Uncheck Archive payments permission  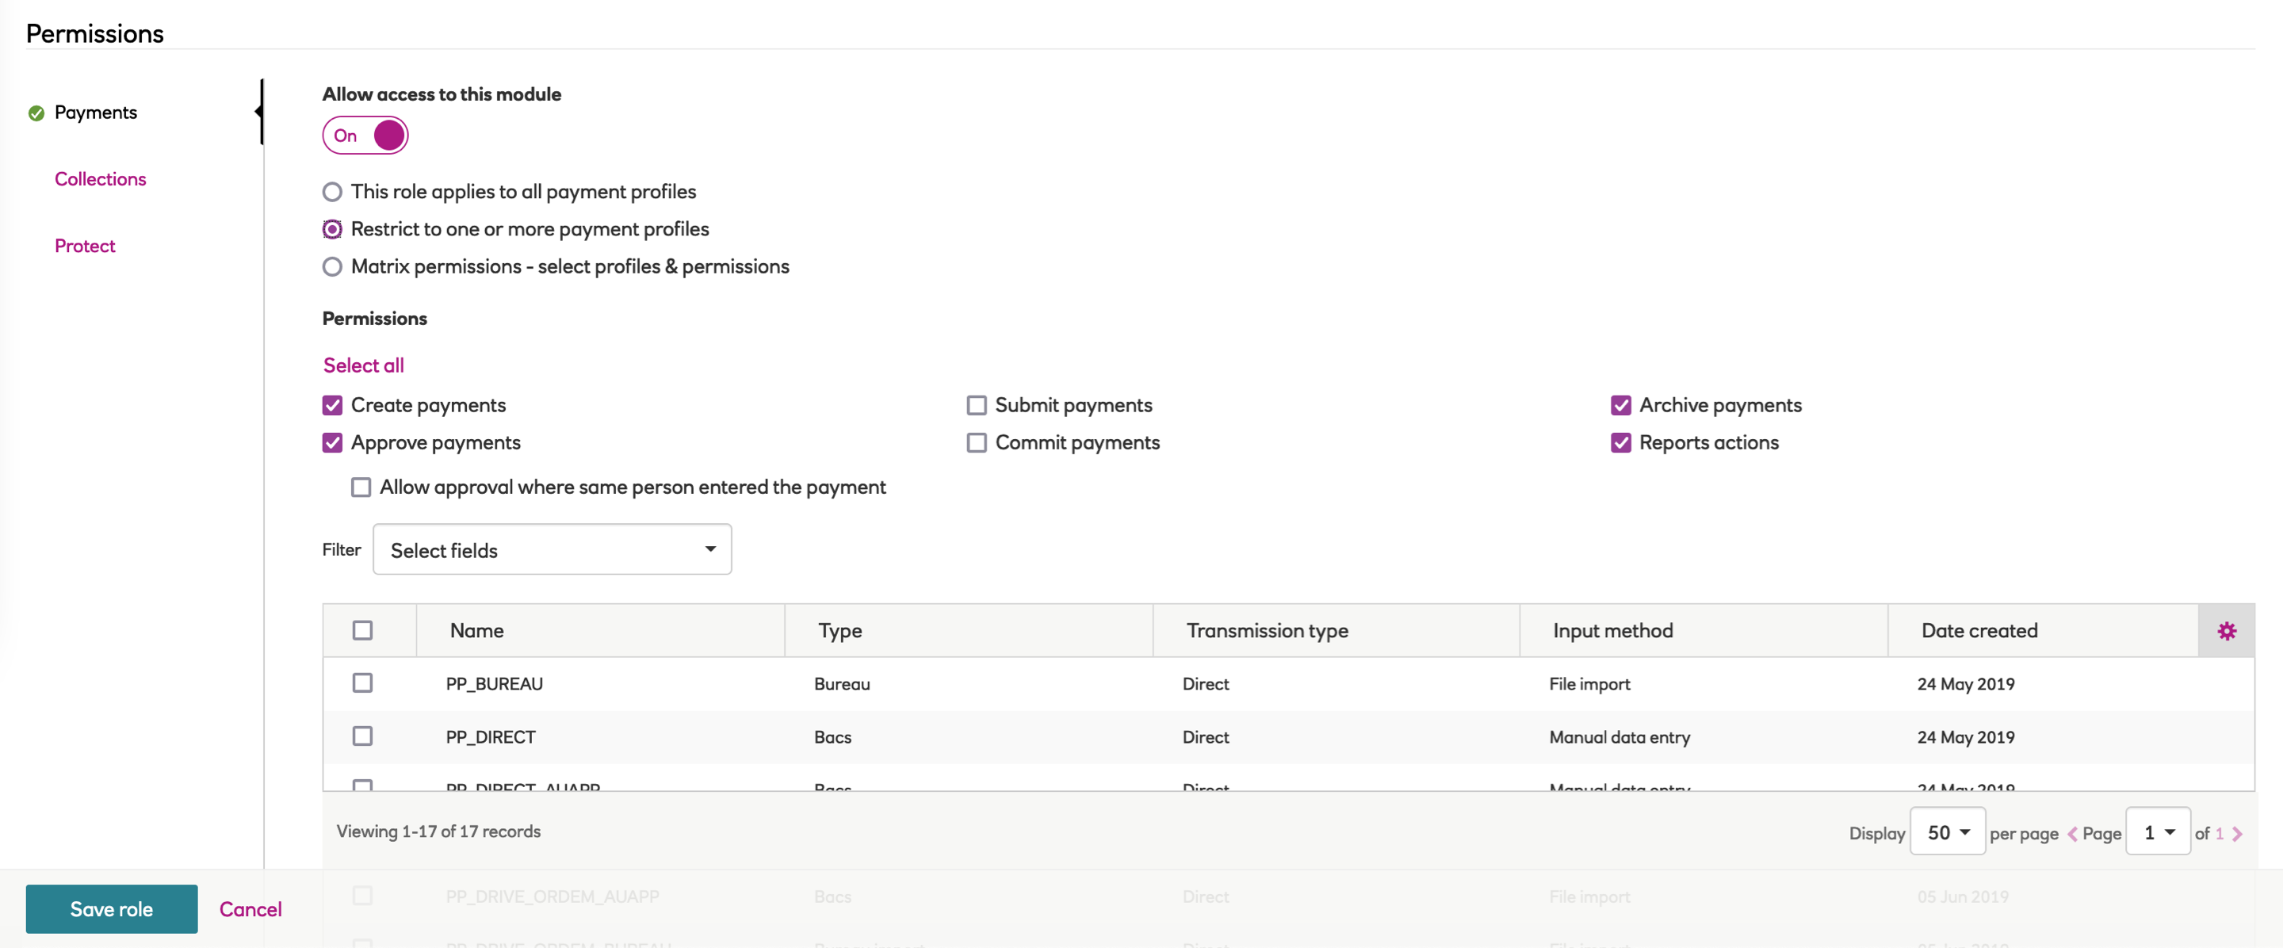tap(1620, 406)
